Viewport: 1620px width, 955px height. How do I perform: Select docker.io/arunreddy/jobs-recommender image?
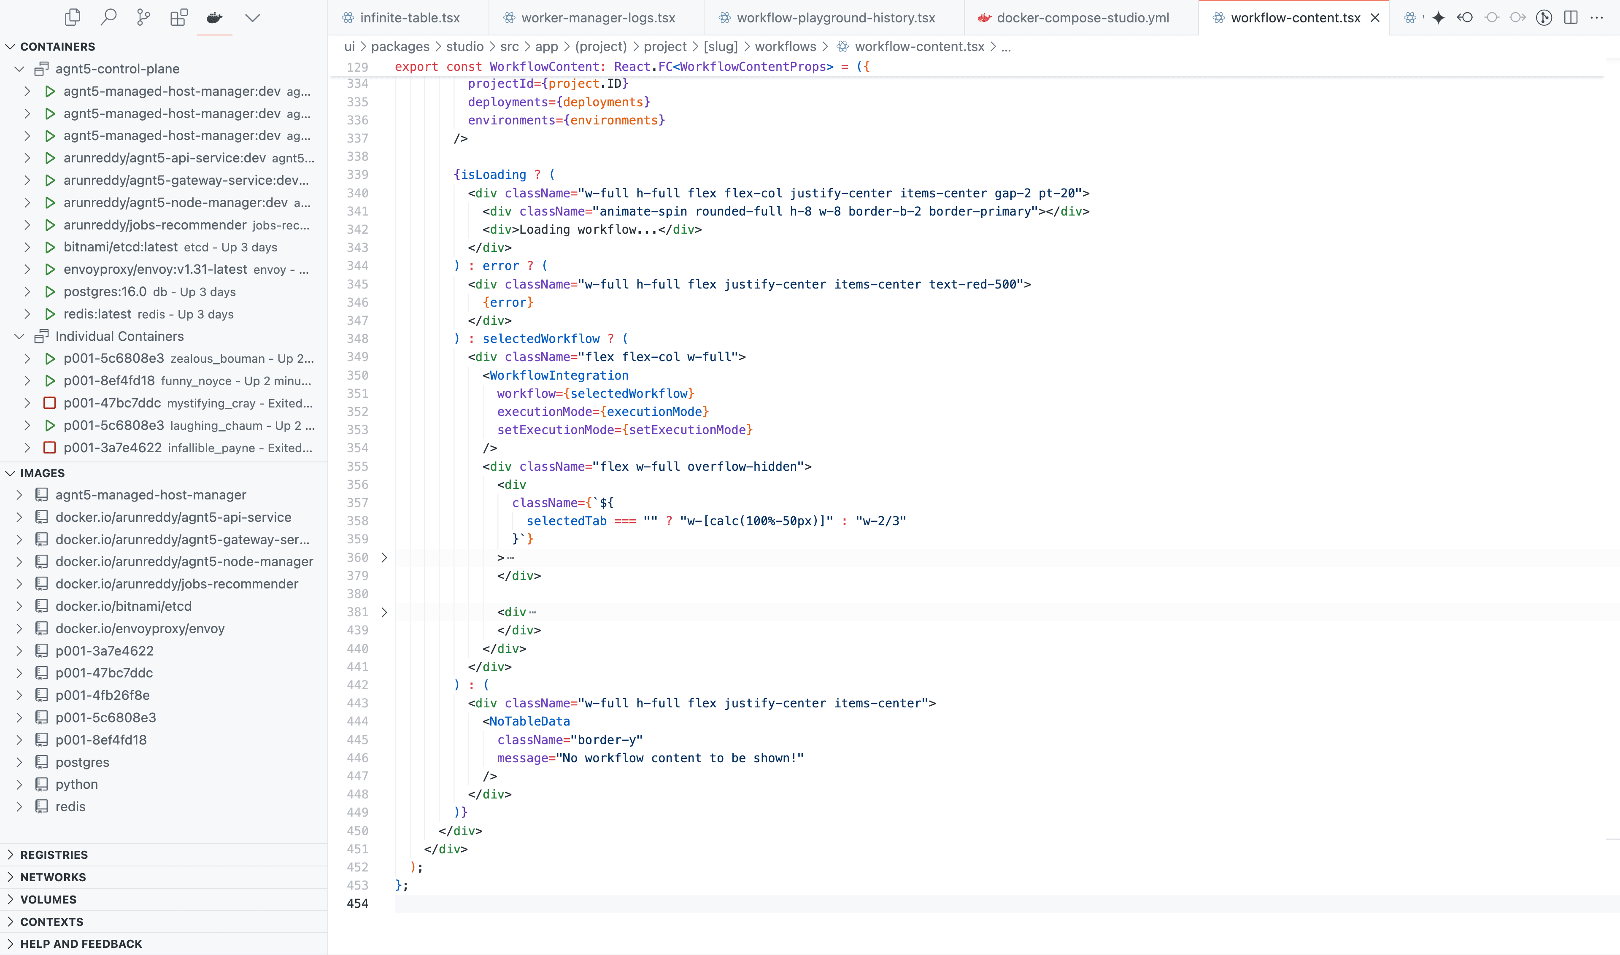[x=164, y=584]
